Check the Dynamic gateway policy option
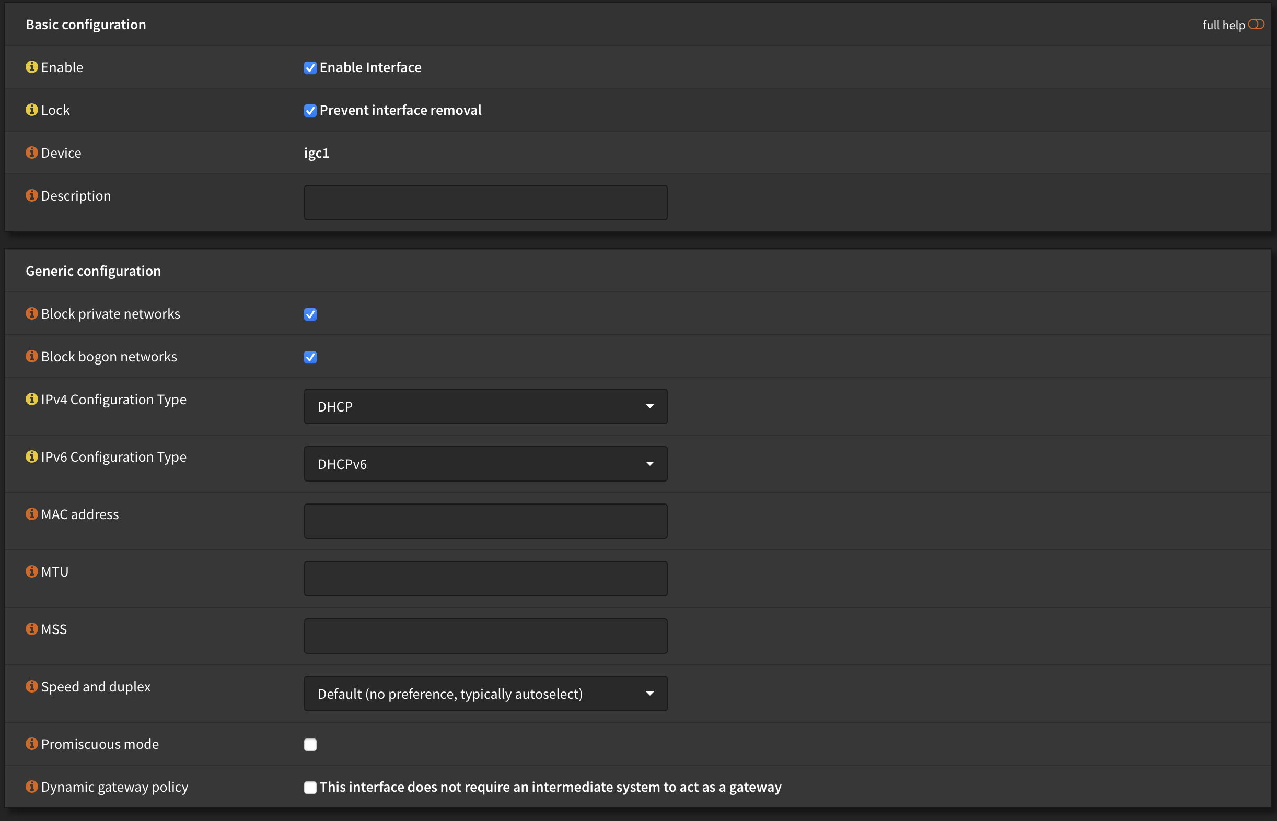 click(x=310, y=787)
